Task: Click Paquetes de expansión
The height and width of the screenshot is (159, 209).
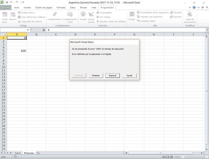Action: click(x=149, y=17)
